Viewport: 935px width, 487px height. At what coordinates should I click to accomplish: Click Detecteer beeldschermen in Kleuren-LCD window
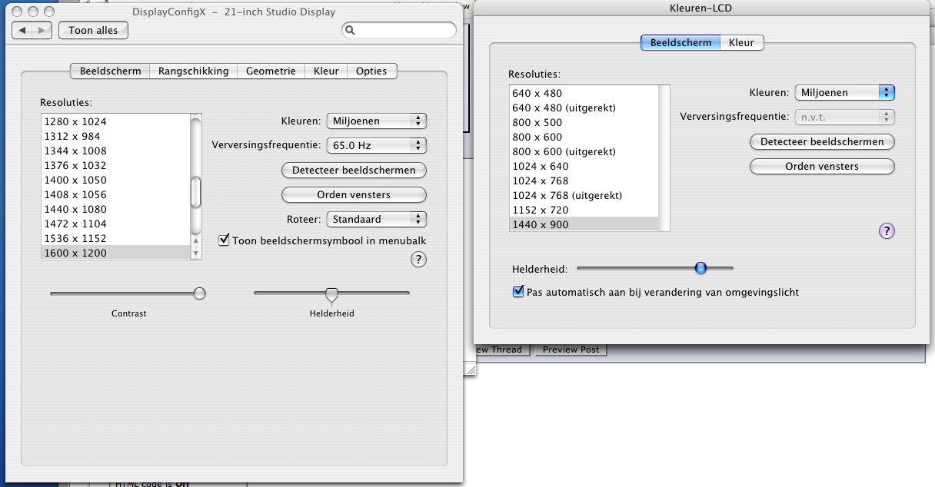coord(822,141)
